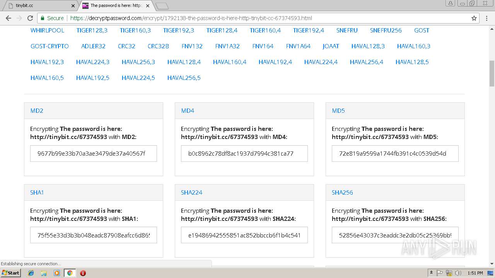Click the network tray icon

[449, 273]
